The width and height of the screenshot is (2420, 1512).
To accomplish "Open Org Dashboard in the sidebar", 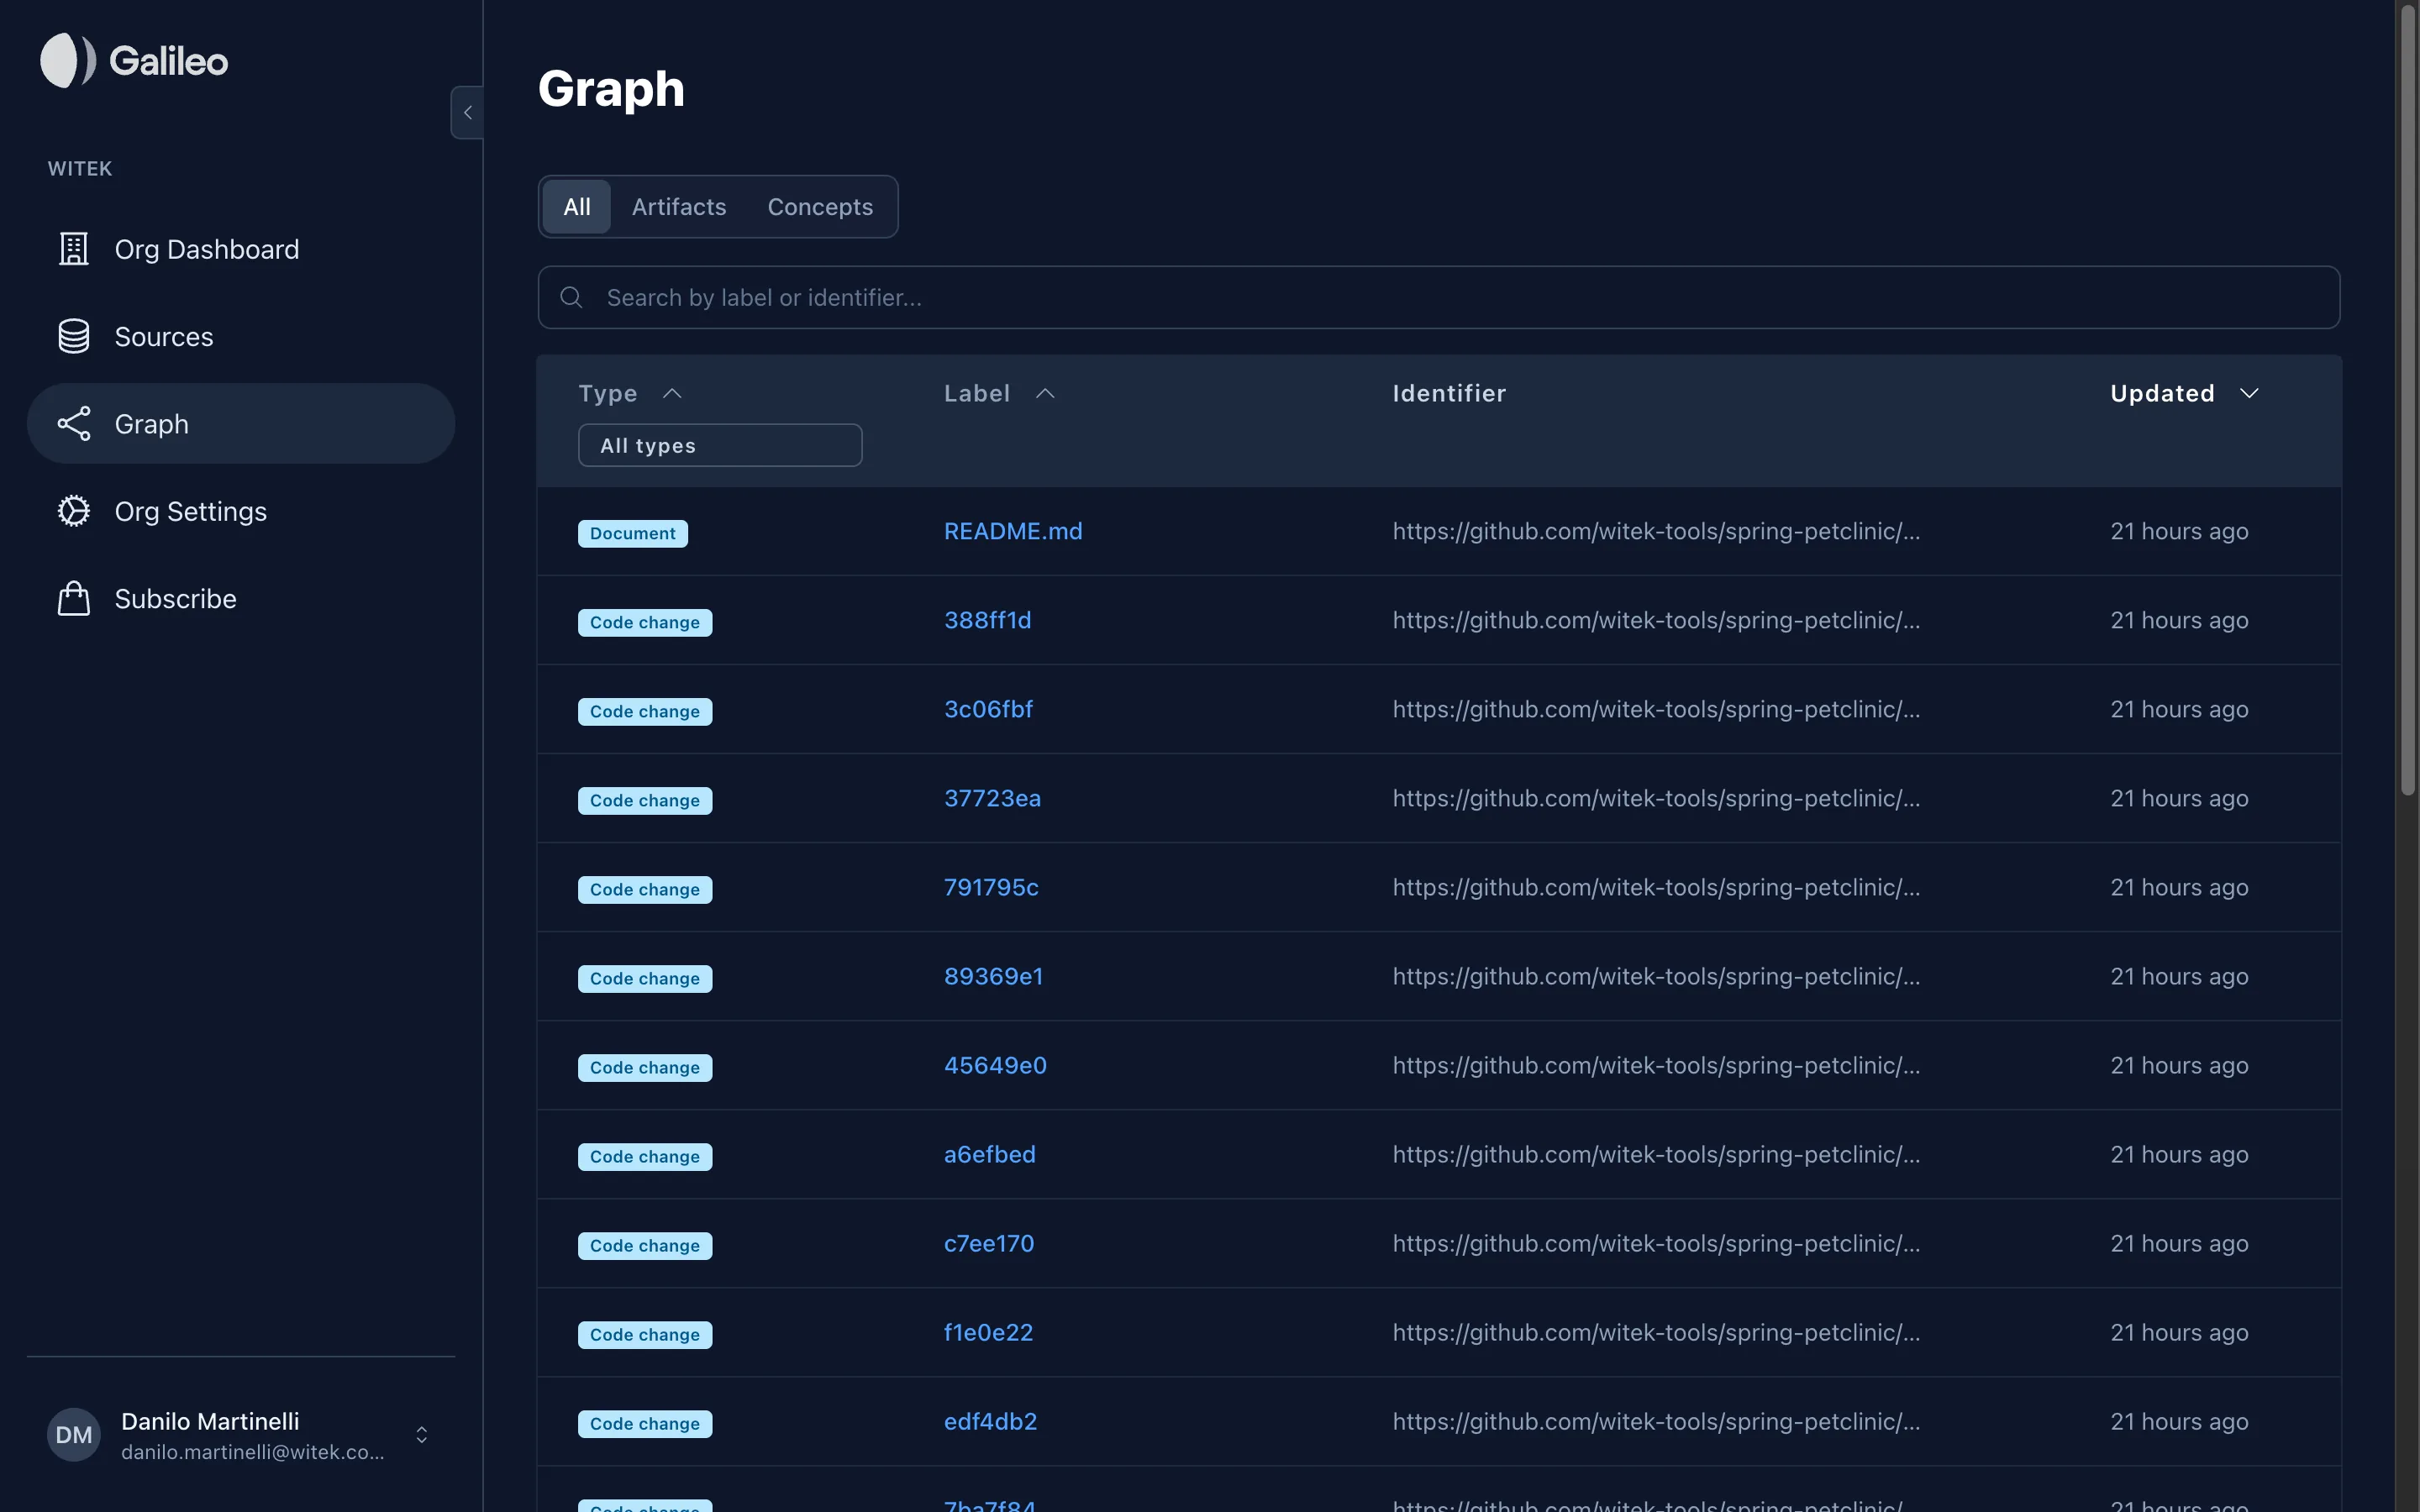I will [x=241, y=249].
